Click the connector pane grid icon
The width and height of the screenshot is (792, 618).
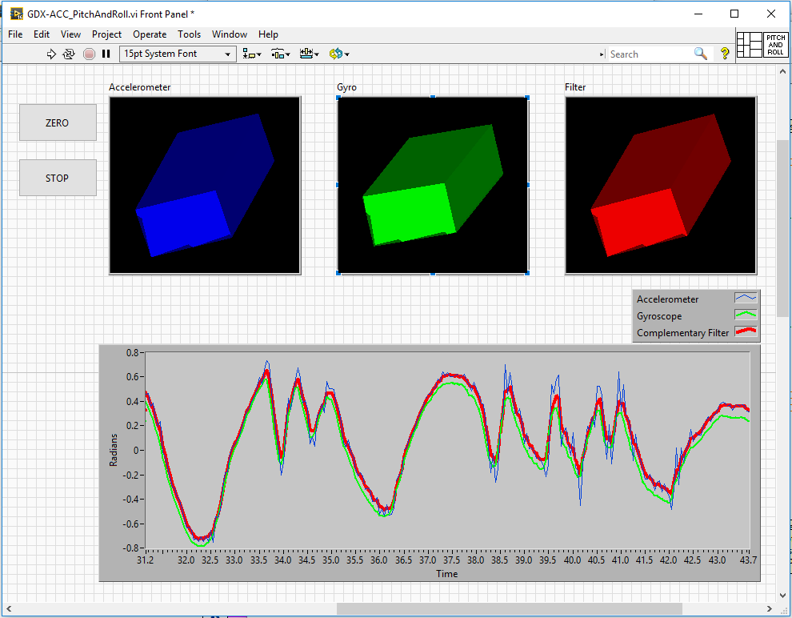click(750, 45)
